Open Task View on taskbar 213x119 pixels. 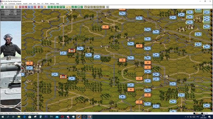click(x=13, y=117)
